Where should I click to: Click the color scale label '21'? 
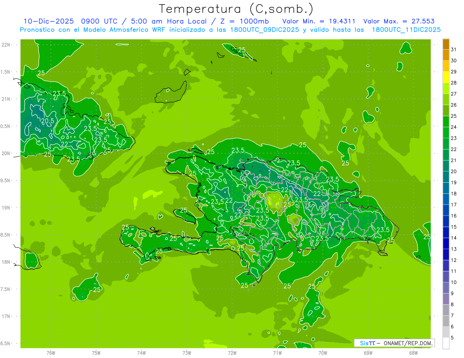tap(454, 160)
